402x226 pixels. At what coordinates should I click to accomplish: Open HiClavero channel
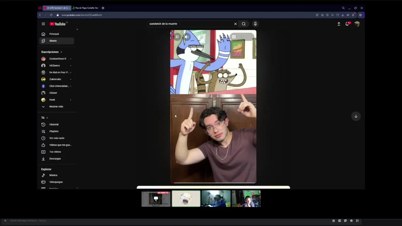57,66
